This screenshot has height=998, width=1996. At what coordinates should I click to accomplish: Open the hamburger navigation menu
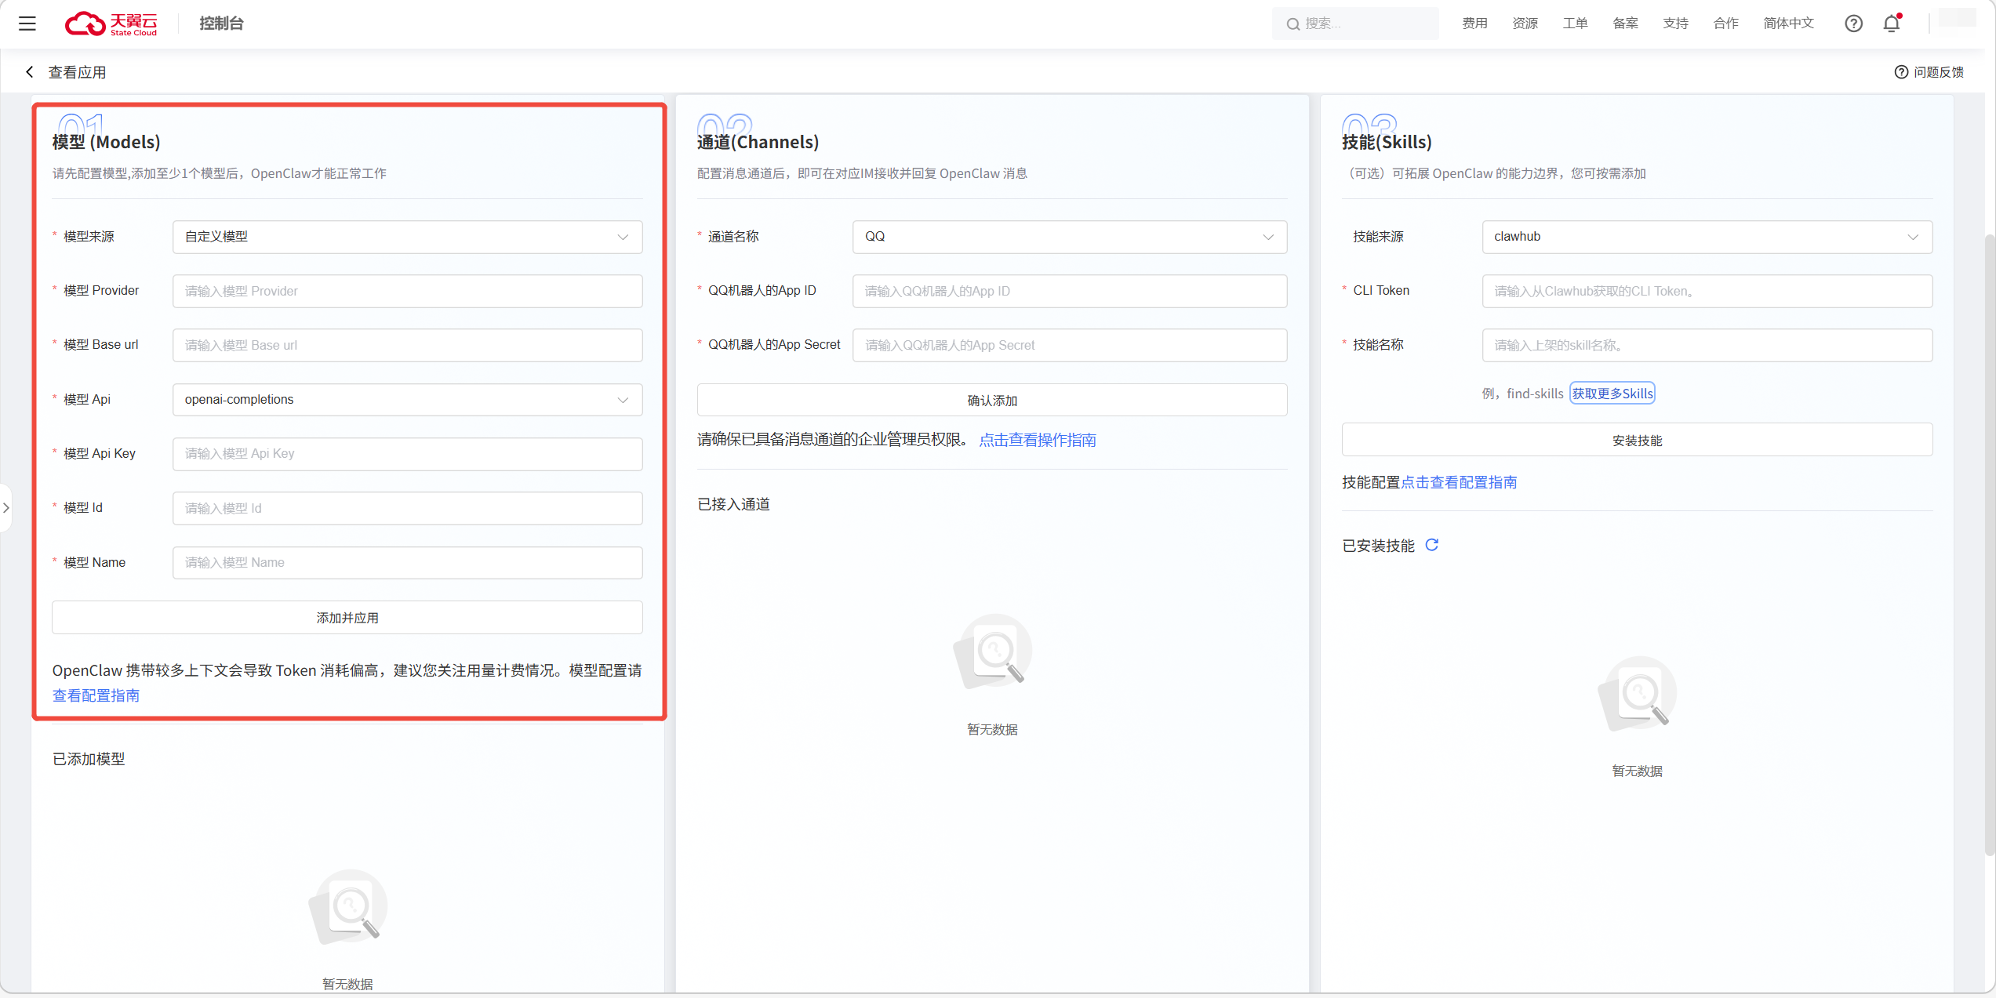click(x=27, y=24)
